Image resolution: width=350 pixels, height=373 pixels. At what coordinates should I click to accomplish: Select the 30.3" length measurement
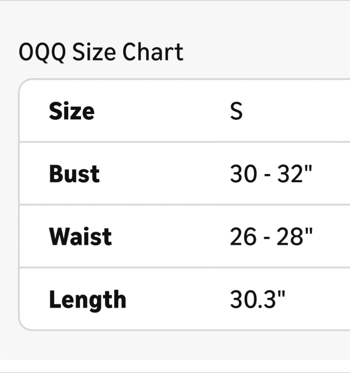[257, 300]
